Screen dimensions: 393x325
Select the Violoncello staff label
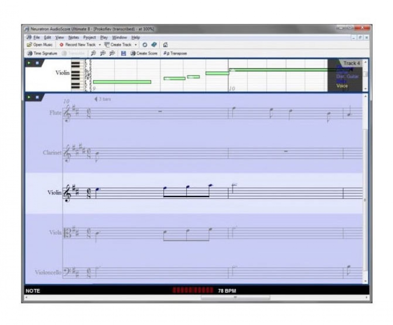(48, 273)
